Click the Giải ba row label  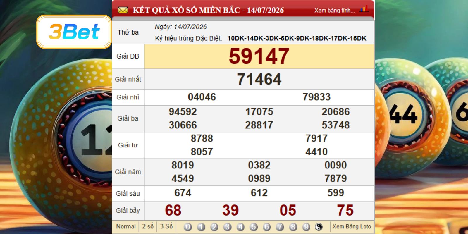pos(128,118)
